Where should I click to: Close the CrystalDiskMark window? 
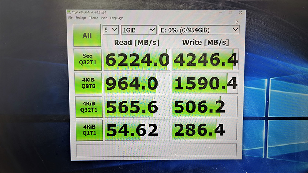[241, 13]
